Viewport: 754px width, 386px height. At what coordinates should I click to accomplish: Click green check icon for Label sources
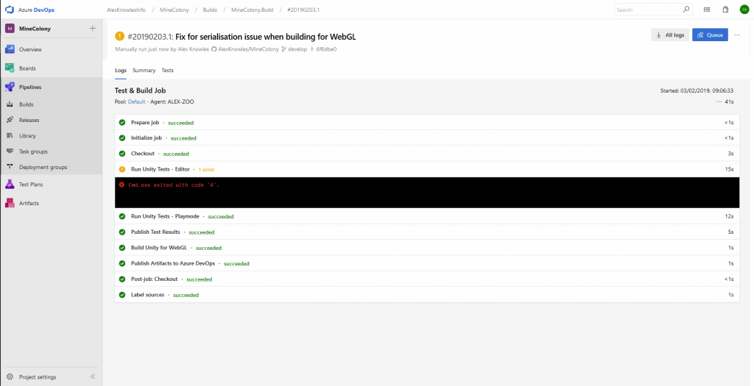coord(122,295)
